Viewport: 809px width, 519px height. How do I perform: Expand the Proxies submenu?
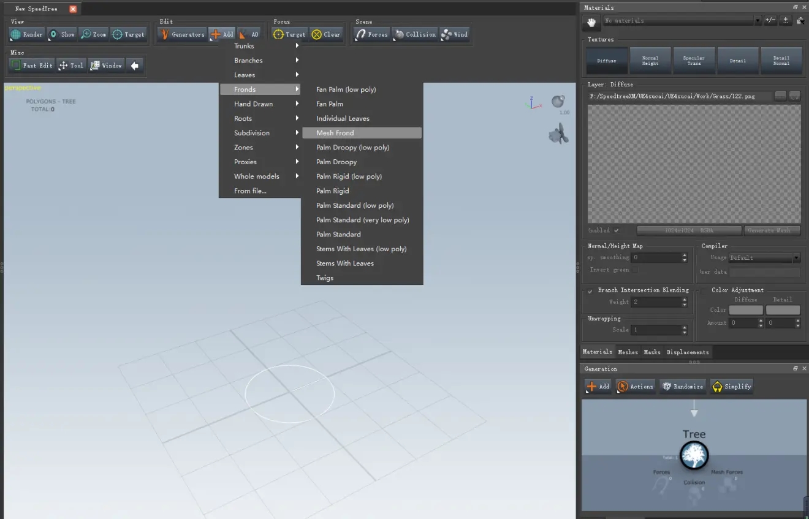[260, 162]
